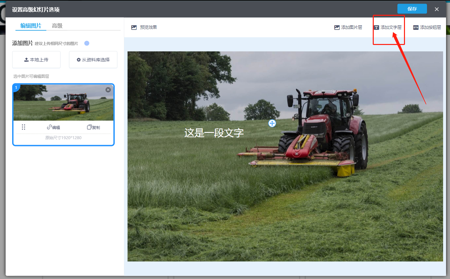
Task: Click the 添加图片层 image layer icon
Action: point(337,28)
